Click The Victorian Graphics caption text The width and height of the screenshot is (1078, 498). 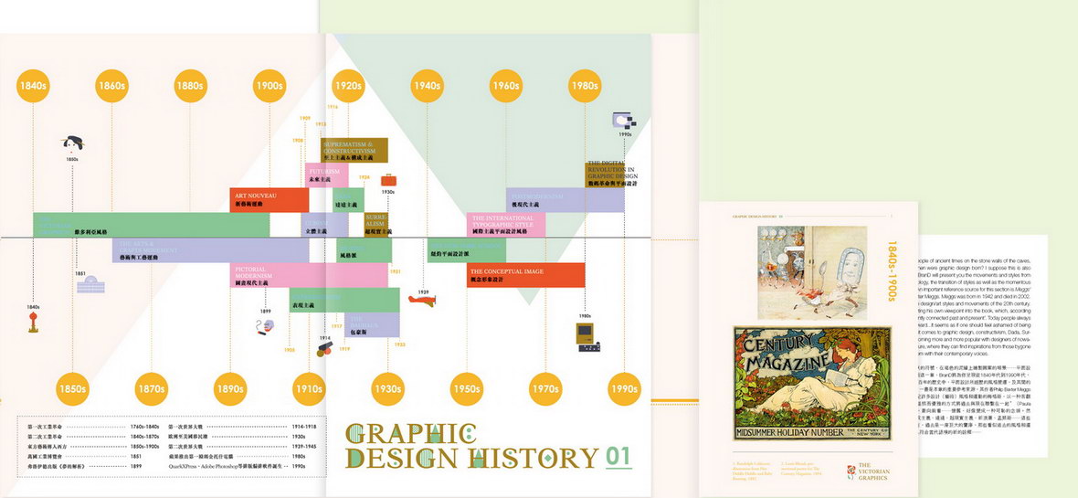point(874,472)
